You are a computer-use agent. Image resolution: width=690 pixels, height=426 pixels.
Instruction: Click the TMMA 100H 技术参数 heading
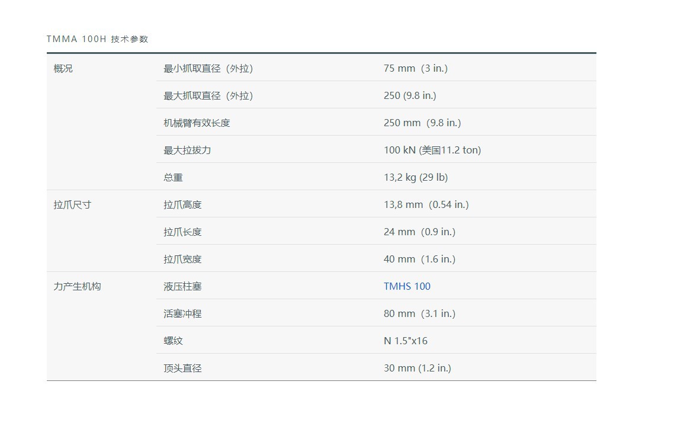(97, 39)
